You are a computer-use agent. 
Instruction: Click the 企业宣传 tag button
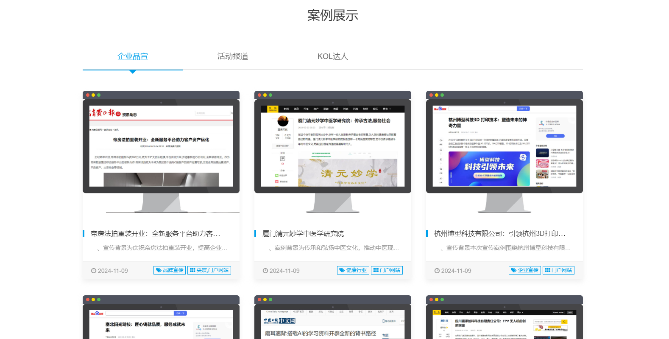tap(525, 270)
